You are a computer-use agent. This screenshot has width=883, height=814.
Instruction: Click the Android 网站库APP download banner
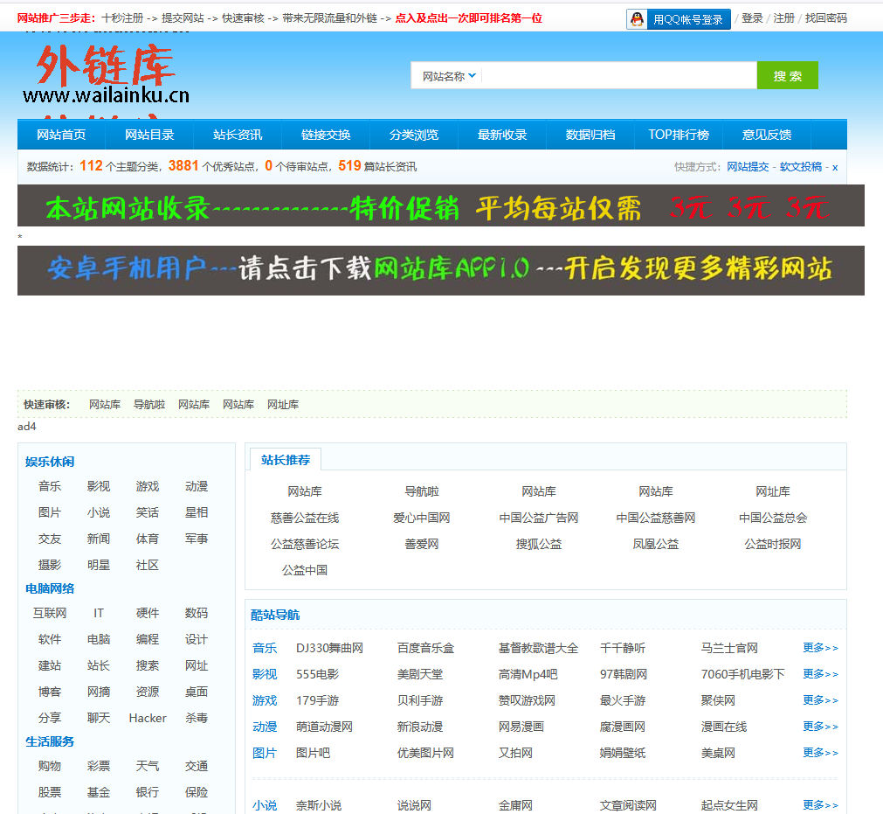click(440, 270)
